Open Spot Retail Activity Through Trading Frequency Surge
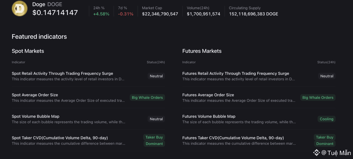This screenshot has height=159, width=353. (x=62, y=73)
